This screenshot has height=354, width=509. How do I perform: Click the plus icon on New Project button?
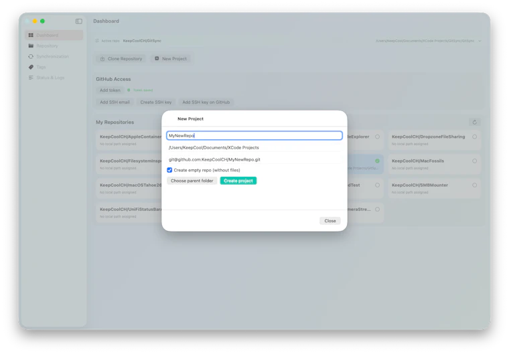tap(157, 58)
